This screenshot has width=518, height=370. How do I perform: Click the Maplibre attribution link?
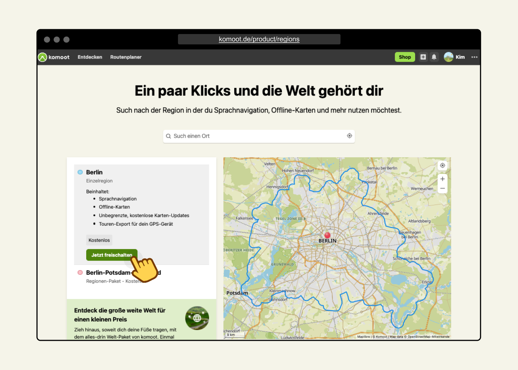[x=363, y=337]
